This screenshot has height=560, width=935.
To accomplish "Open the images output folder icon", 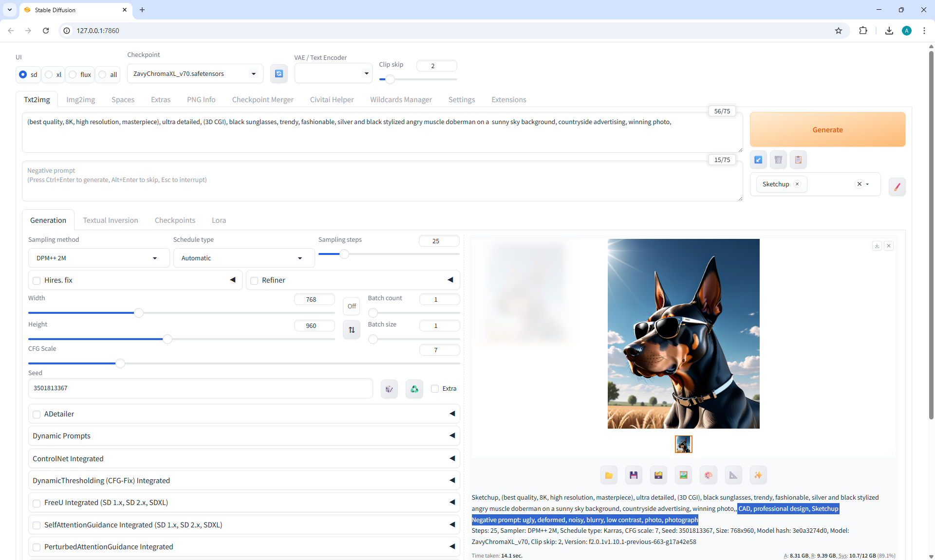I will pos(609,475).
